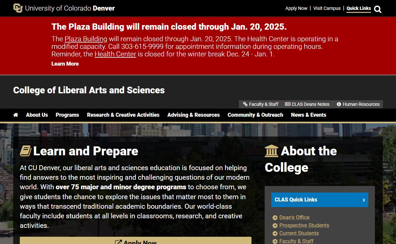
Task: Click the arrow bullet beside Dean's Office
Action: (x=275, y=218)
